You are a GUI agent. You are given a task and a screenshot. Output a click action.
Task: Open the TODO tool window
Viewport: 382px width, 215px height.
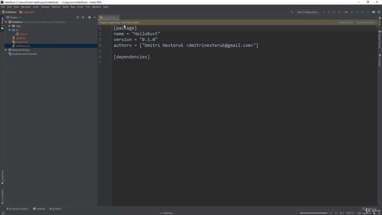pos(56,209)
